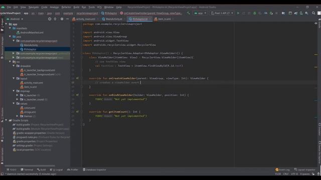Open the Terminal tool window

[x=27, y=170]
